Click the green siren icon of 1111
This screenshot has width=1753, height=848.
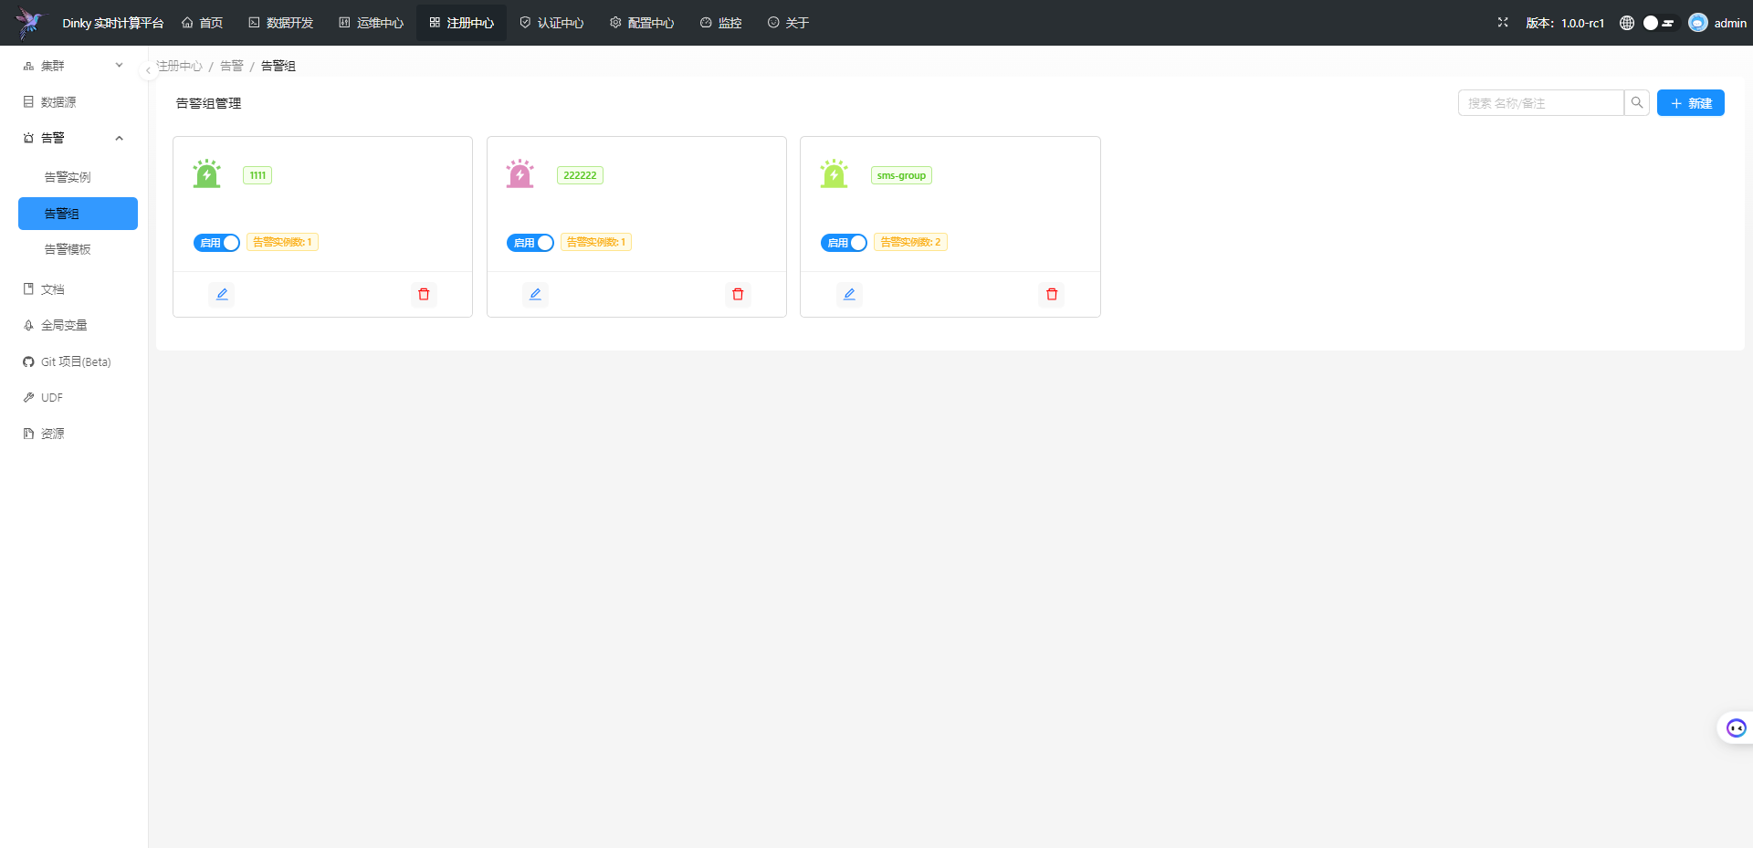click(207, 173)
